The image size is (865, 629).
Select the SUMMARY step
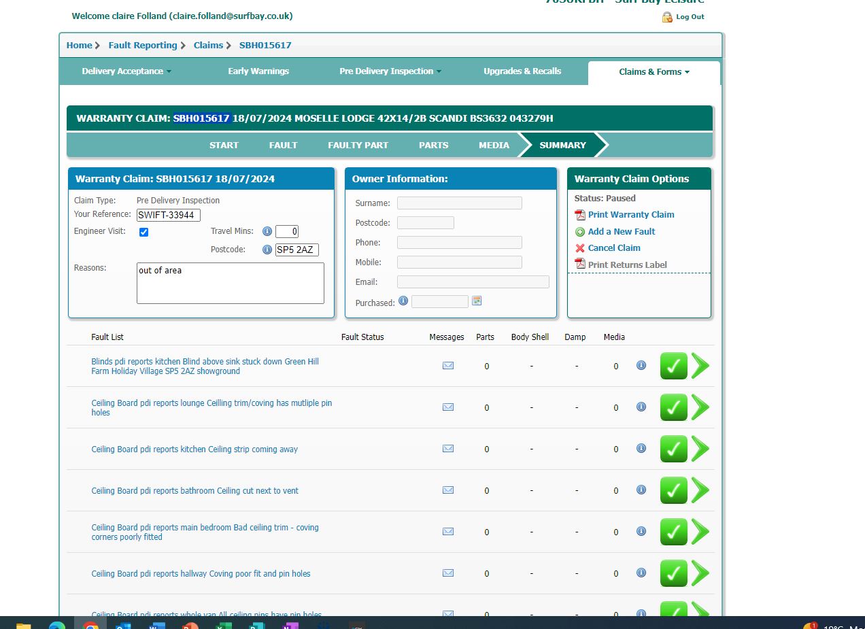point(562,145)
